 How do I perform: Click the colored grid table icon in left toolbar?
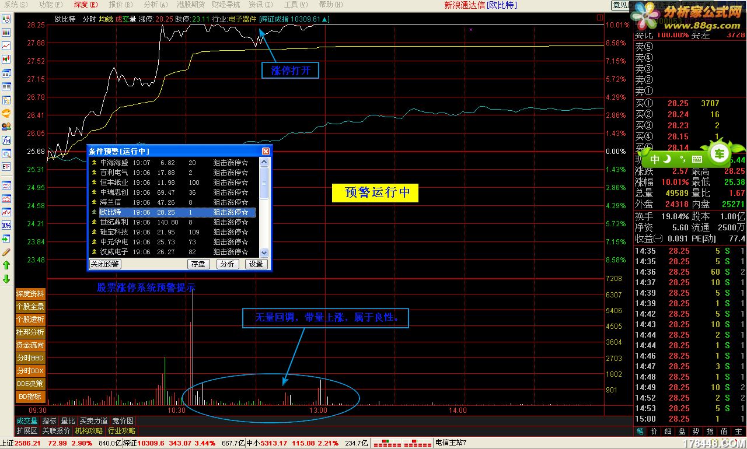pyautogui.click(x=6, y=32)
